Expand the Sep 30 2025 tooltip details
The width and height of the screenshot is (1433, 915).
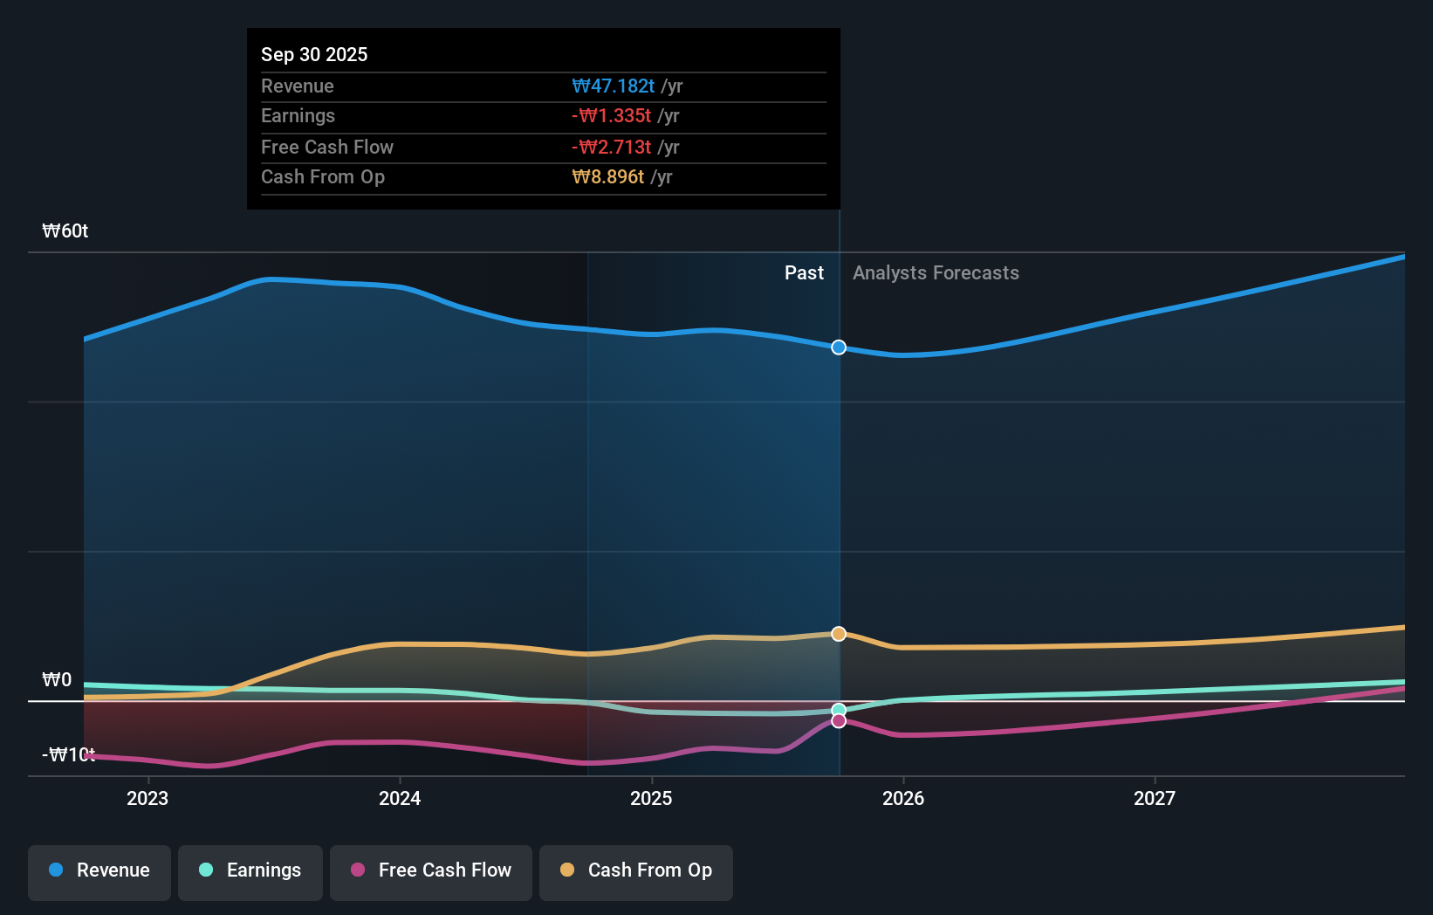tap(543, 118)
